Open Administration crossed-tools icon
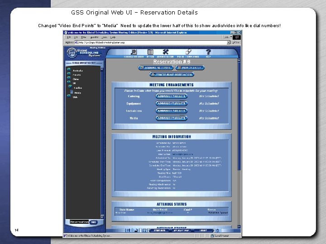The height and width of the screenshot is (244, 326). (x=166, y=52)
